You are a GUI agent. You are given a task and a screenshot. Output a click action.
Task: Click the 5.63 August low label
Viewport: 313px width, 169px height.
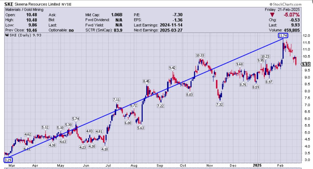tap(140, 128)
